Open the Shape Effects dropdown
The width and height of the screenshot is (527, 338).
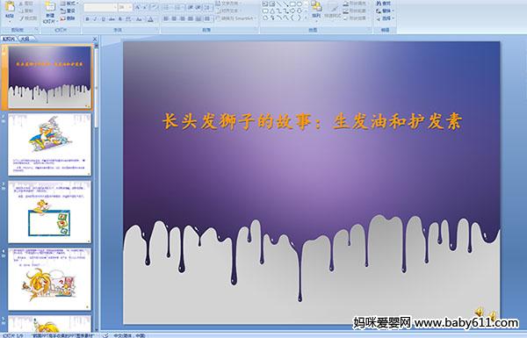pos(356,18)
